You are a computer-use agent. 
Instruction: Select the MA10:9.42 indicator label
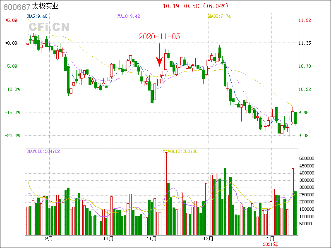point(129,16)
